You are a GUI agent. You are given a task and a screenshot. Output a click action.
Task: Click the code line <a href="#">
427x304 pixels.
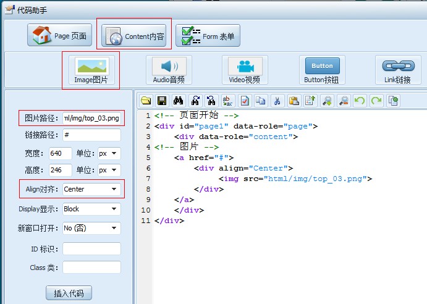tap(204, 158)
